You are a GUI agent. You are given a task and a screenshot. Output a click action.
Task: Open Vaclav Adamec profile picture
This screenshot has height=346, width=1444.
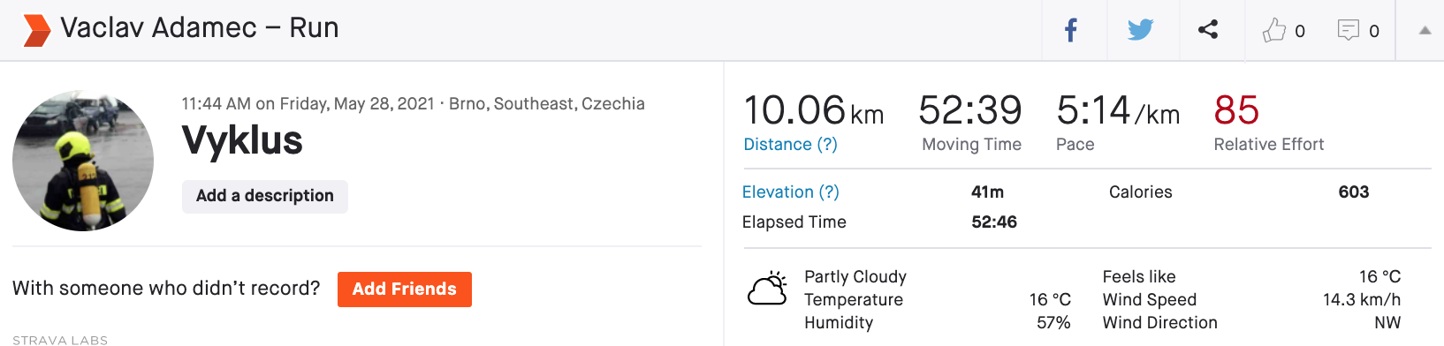coord(83,161)
